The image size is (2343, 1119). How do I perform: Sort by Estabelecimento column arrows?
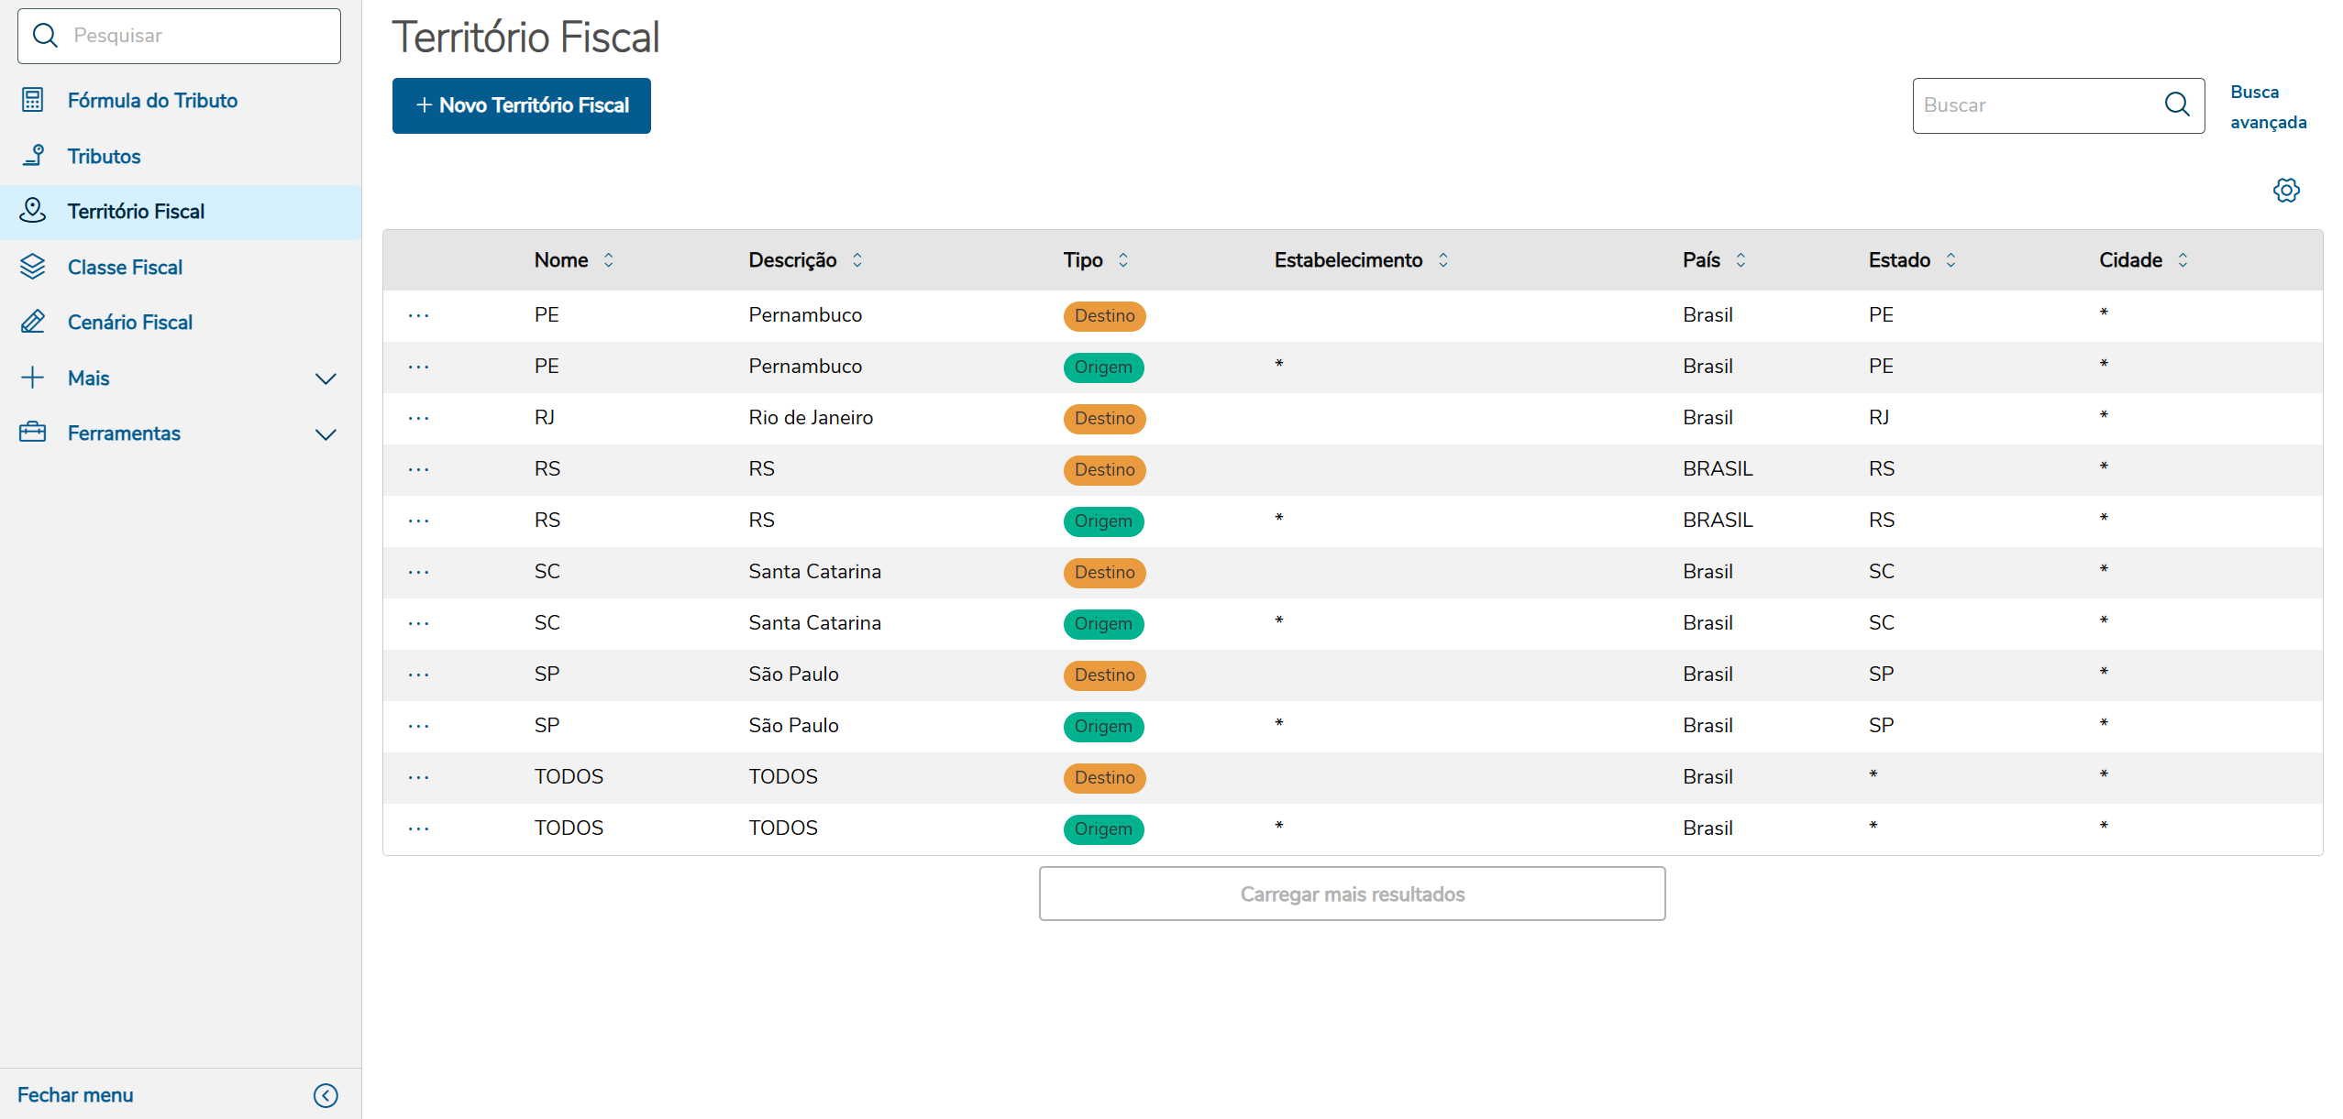1442,260
